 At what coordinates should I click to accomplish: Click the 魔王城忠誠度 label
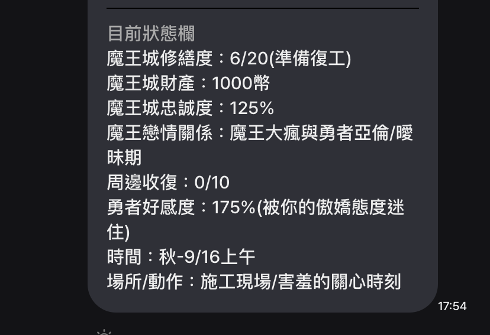(160, 108)
